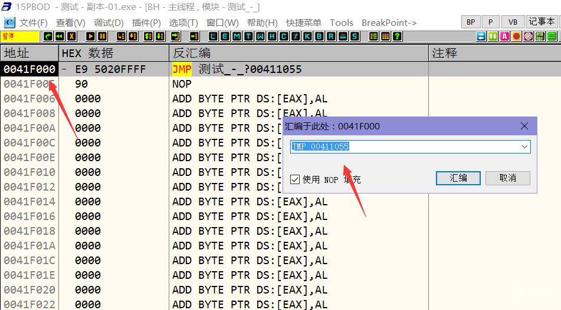Screen dimensions: 561x310
Task: Click the restart program (green arrow) toolbar icon
Action: pos(48,36)
